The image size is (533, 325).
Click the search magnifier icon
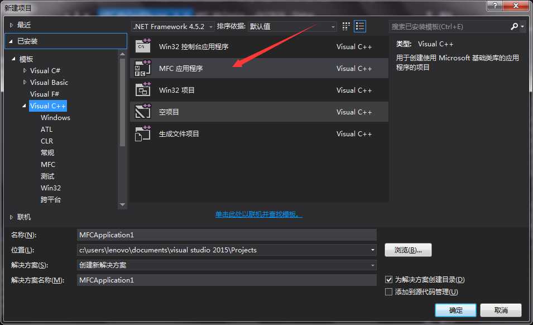pyautogui.click(x=514, y=26)
